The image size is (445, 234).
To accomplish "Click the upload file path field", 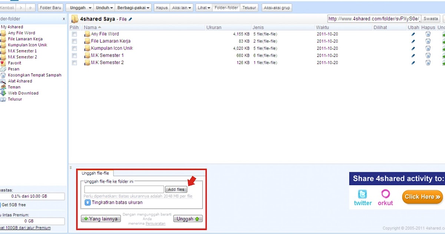I will [x=124, y=189].
